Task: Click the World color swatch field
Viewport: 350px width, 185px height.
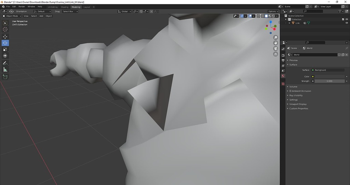Action: coord(329,76)
